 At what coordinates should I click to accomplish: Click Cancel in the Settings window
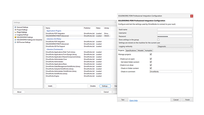point(106,92)
